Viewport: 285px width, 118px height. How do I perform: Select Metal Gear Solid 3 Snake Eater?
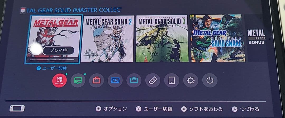(x=162, y=39)
